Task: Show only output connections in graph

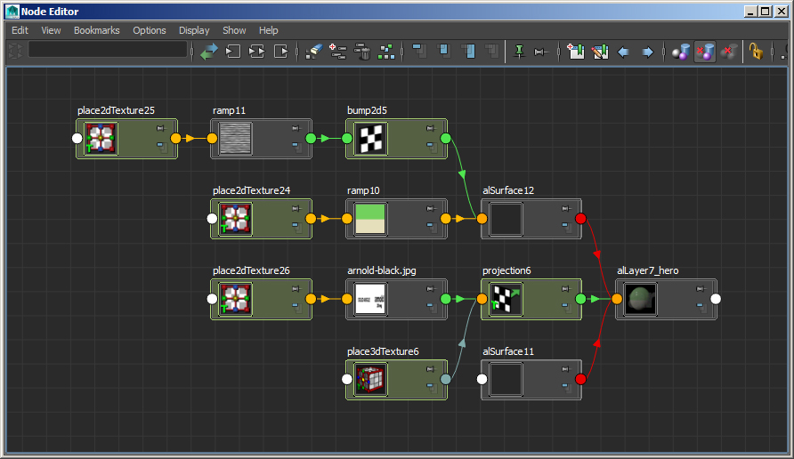Action: coord(280,52)
